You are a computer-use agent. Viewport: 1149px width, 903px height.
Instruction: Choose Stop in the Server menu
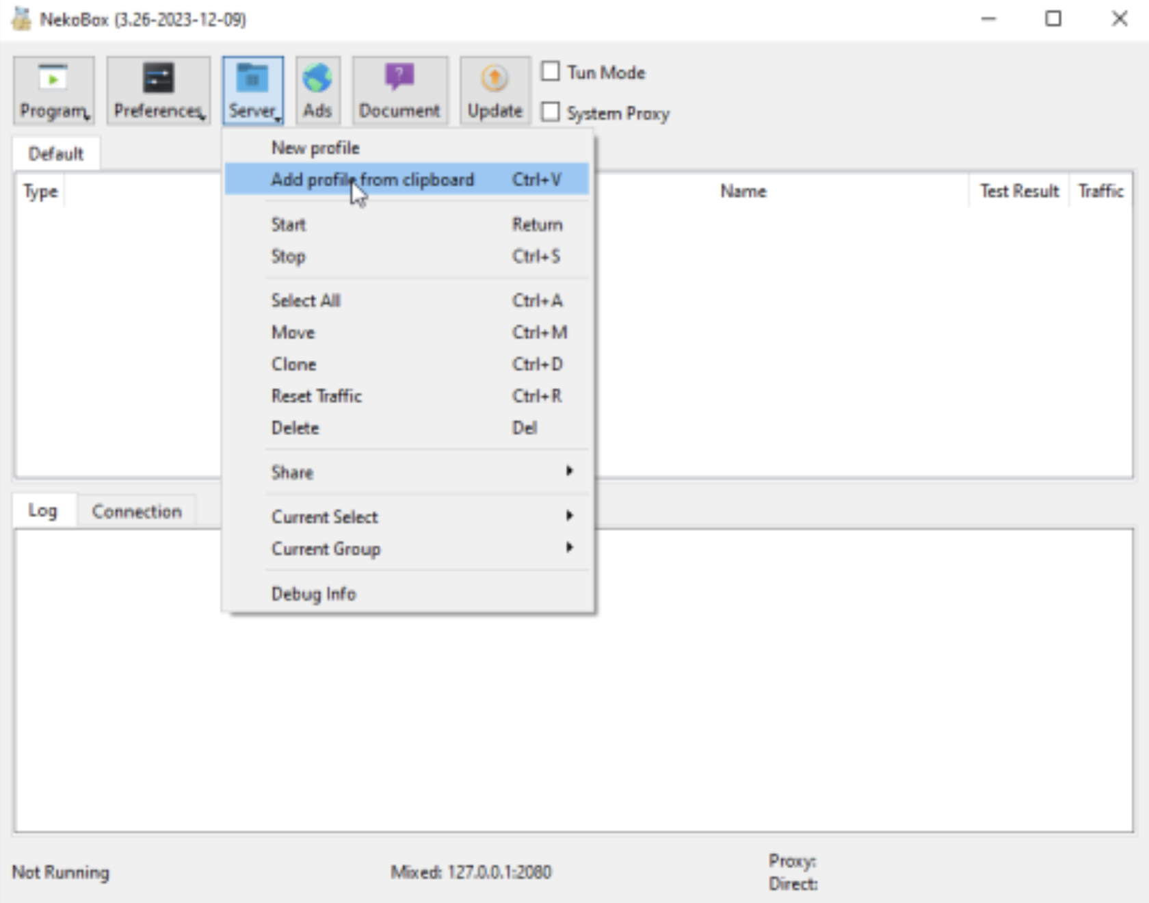pyautogui.click(x=407, y=257)
